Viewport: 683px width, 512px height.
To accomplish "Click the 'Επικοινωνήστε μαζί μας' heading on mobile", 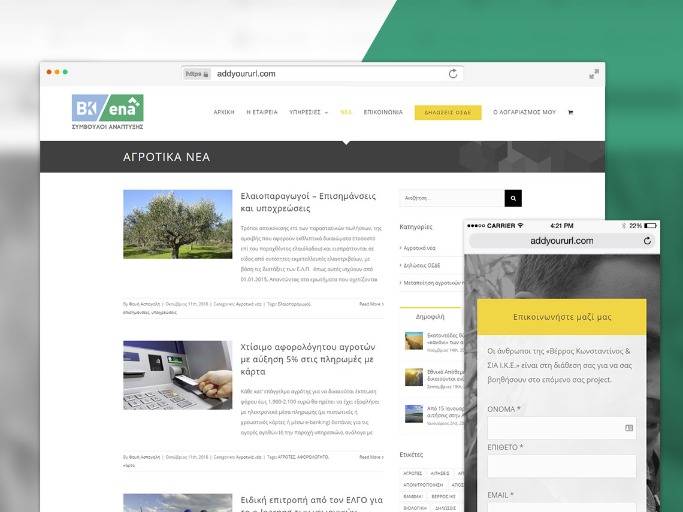I will 562,317.
